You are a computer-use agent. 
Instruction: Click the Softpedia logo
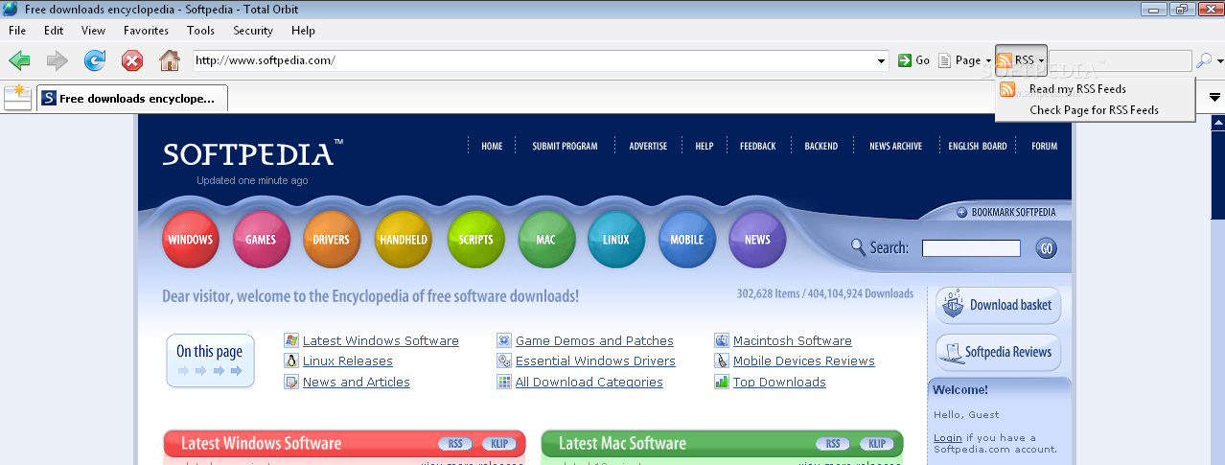coord(252,154)
